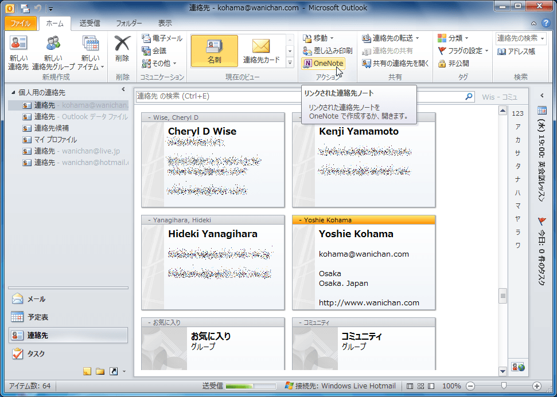Go to タスク tasks module
The image size is (557, 397).
pos(68,353)
